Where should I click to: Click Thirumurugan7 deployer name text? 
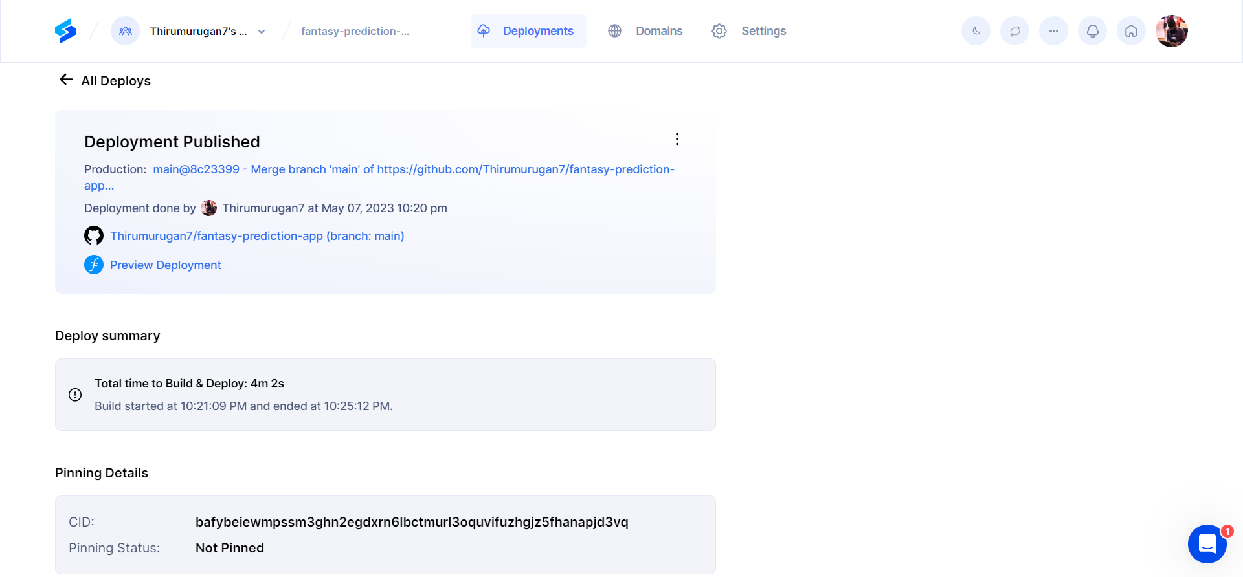pyautogui.click(x=263, y=208)
